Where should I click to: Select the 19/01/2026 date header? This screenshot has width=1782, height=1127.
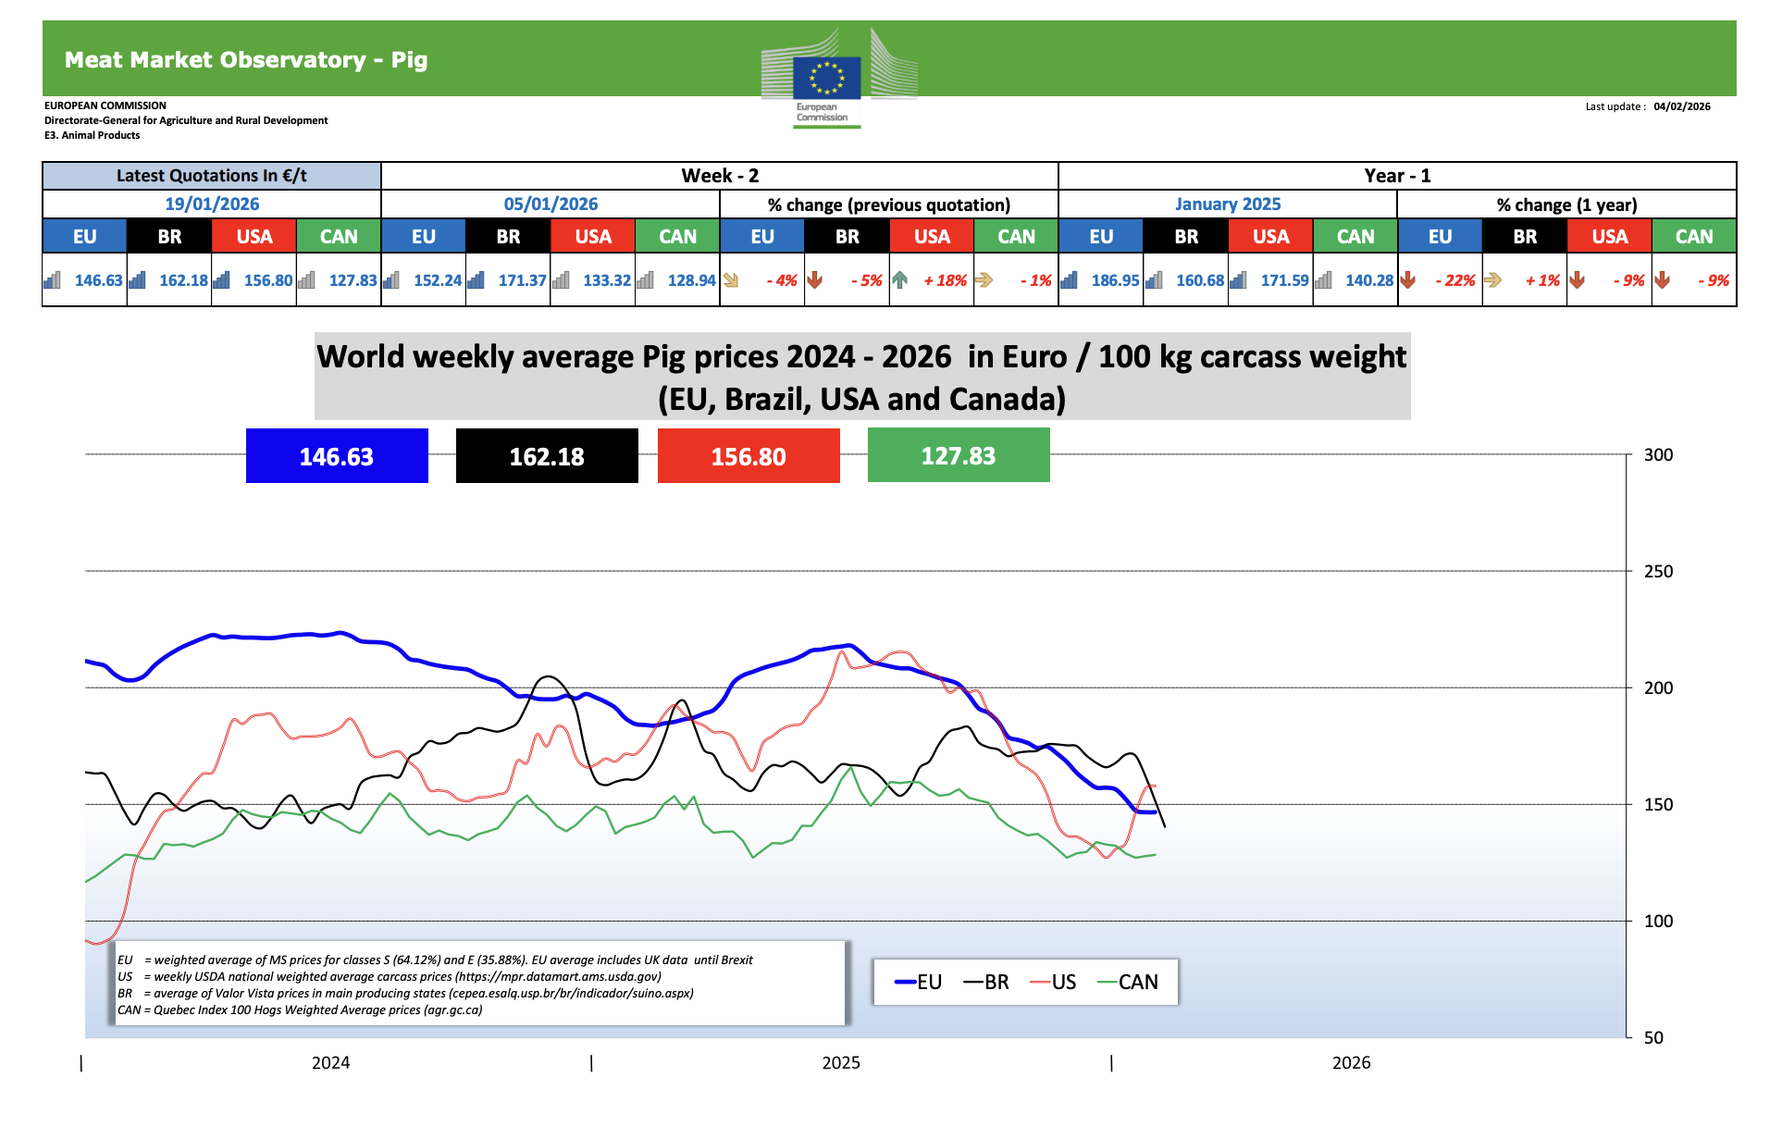pyautogui.click(x=212, y=204)
